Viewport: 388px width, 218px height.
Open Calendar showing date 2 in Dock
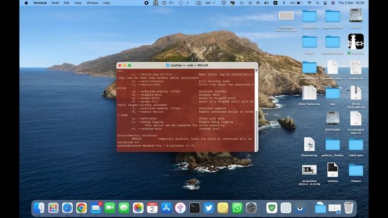tap(152, 208)
